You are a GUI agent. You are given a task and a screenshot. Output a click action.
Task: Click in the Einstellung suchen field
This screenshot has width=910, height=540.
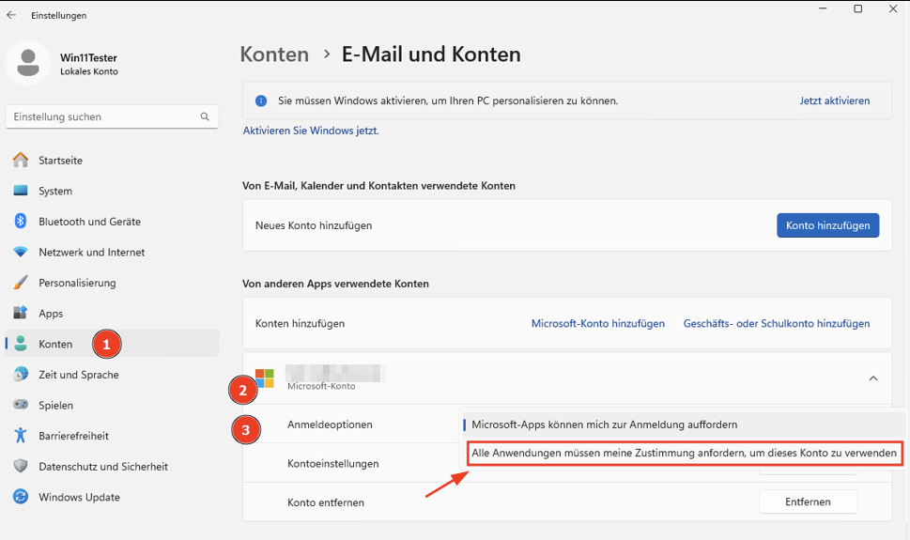click(x=112, y=116)
